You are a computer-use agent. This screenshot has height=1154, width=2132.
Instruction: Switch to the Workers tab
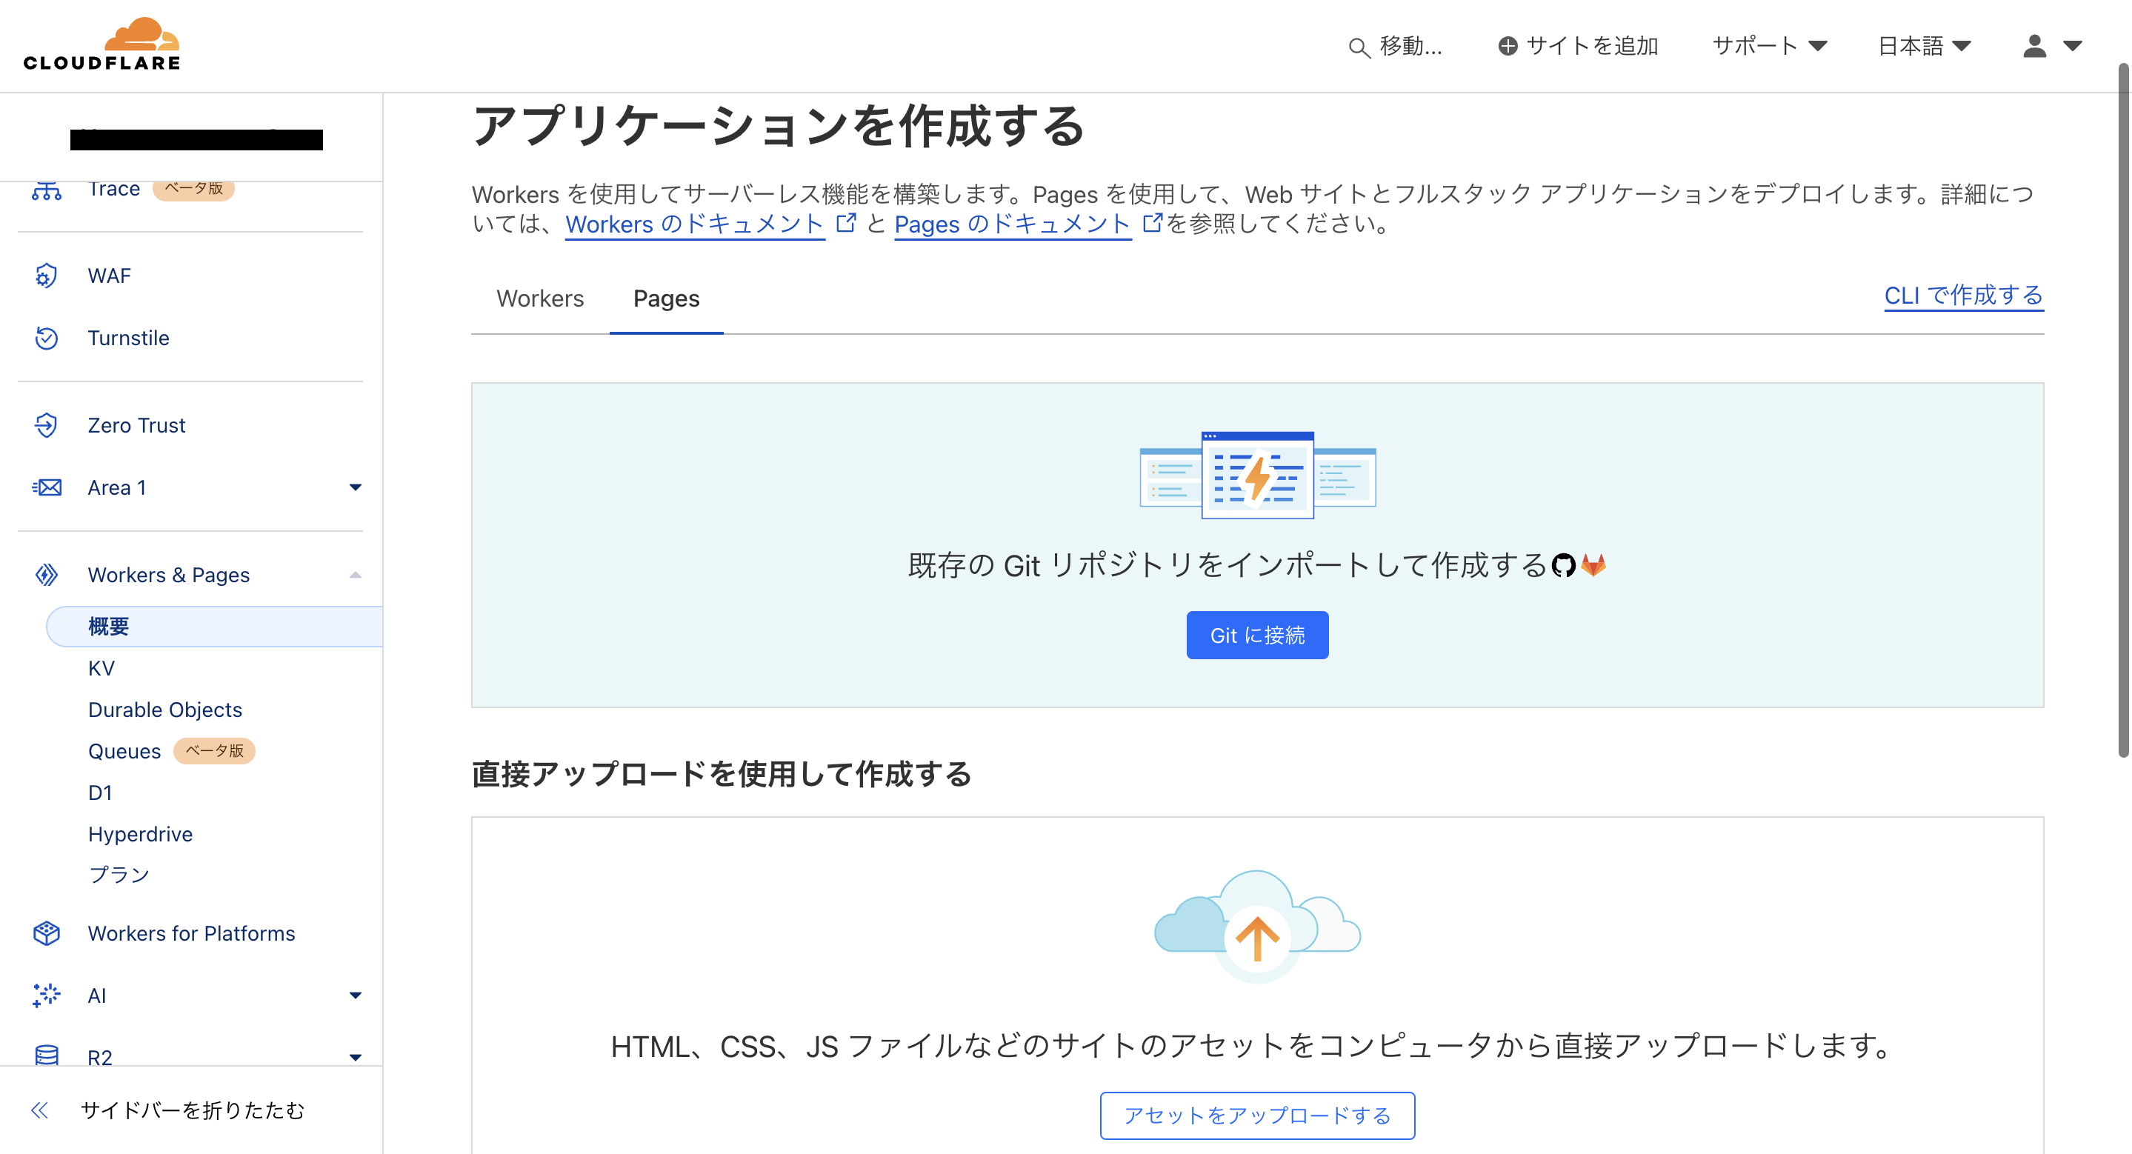coord(539,298)
